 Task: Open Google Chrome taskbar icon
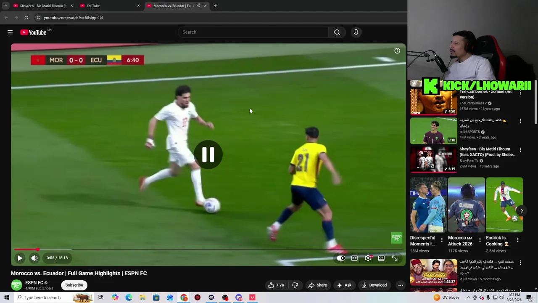pos(184,298)
